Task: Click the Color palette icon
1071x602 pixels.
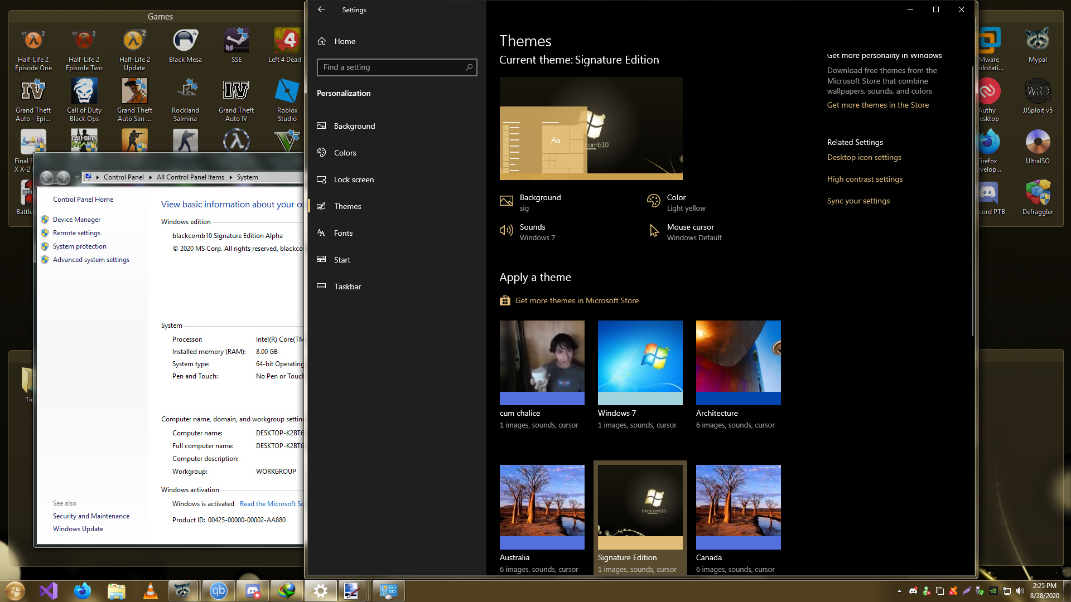Action: pyautogui.click(x=653, y=201)
